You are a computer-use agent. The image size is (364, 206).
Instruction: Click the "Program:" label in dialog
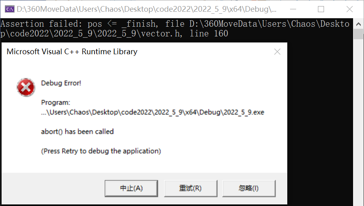(x=55, y=102)
